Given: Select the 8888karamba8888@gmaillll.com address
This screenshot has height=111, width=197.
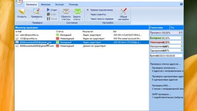Looking at the screenshot, I should (37, 46).
